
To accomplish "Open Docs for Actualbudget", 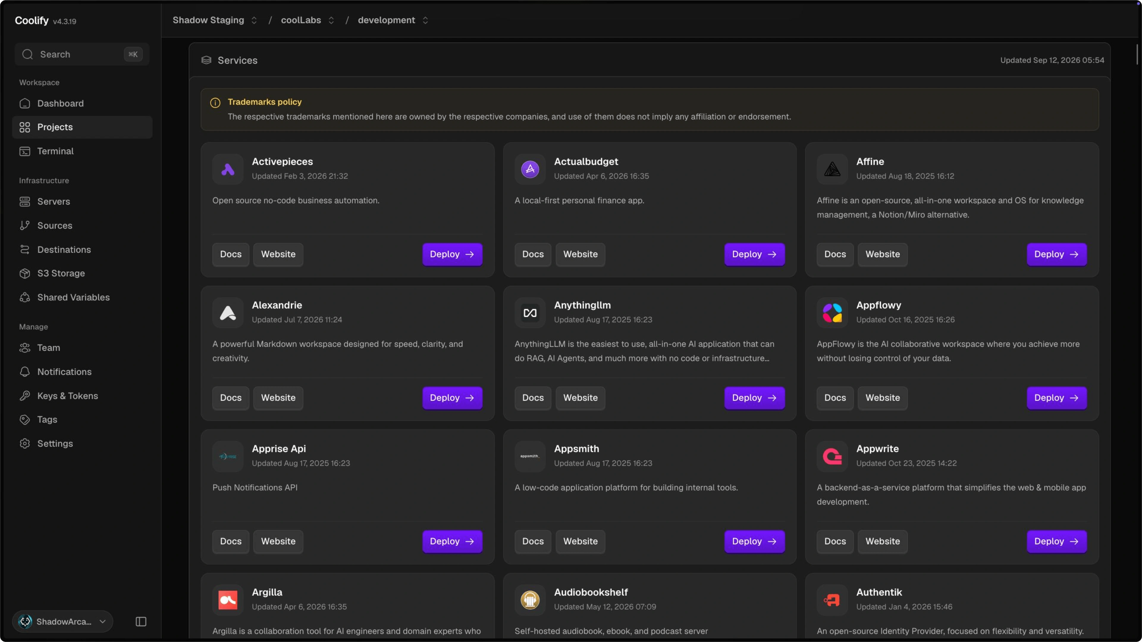I will pos(533,254).
